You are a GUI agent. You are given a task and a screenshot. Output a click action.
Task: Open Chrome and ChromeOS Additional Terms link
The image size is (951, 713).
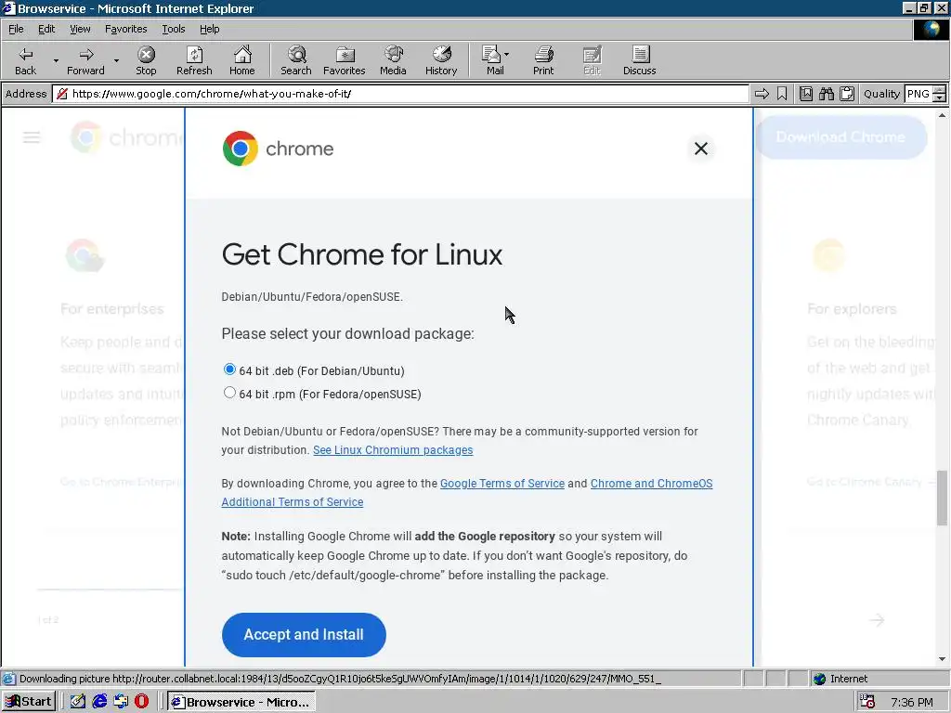pos(651,483)
